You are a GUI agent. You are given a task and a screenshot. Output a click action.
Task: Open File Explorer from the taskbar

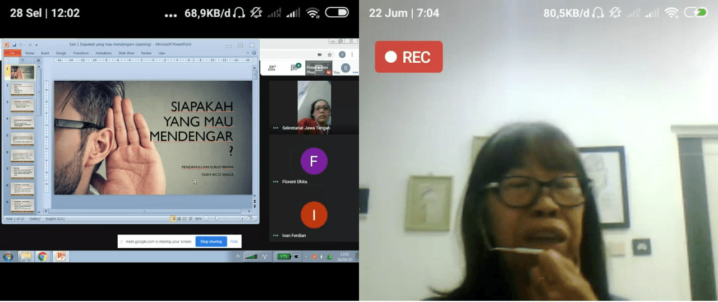click(25, 257)
